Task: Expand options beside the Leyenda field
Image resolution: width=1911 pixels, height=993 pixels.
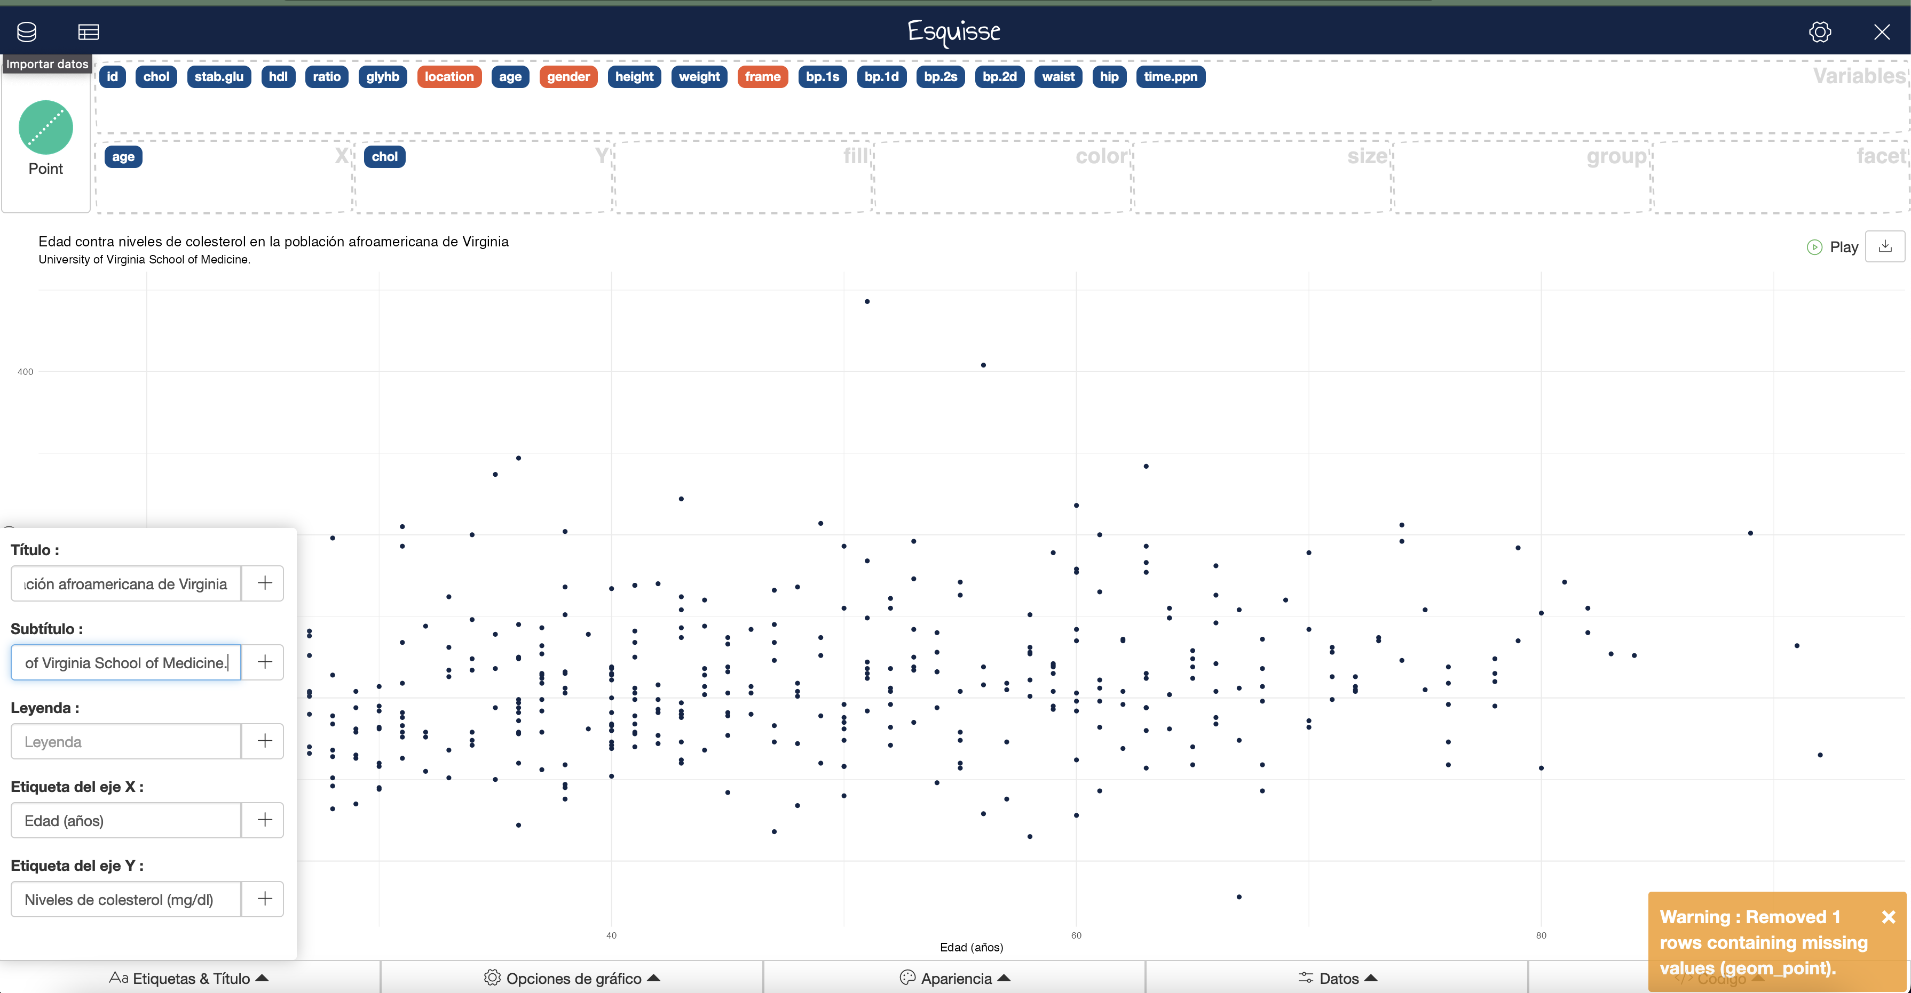Action: click(264, 741)
